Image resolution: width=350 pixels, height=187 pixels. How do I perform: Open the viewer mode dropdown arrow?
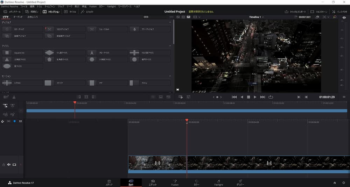(199, 17)
